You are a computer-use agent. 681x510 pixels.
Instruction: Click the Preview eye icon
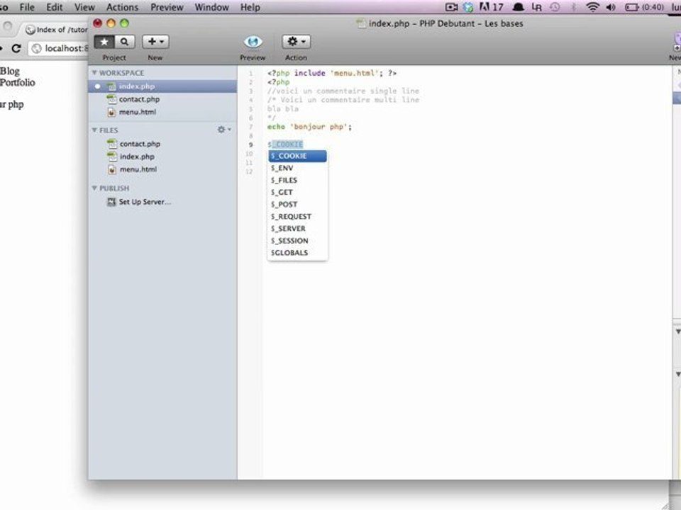253,42
